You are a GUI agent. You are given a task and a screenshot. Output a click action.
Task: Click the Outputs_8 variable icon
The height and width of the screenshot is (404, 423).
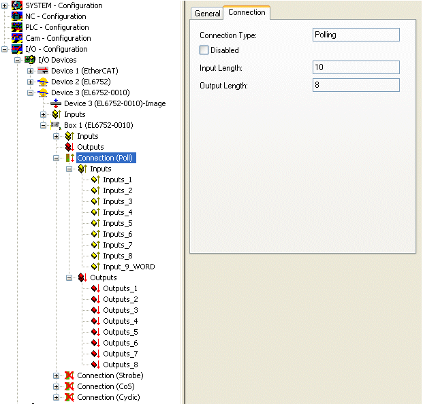(x=95, y=365)
